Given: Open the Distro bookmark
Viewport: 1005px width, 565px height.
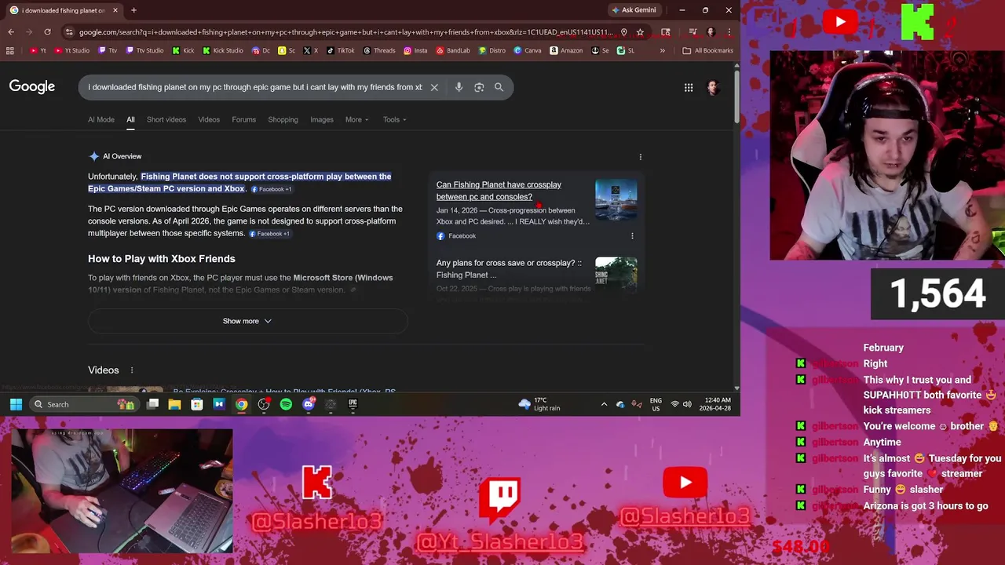Looking at the screenshot, I should tap(492, 51).
